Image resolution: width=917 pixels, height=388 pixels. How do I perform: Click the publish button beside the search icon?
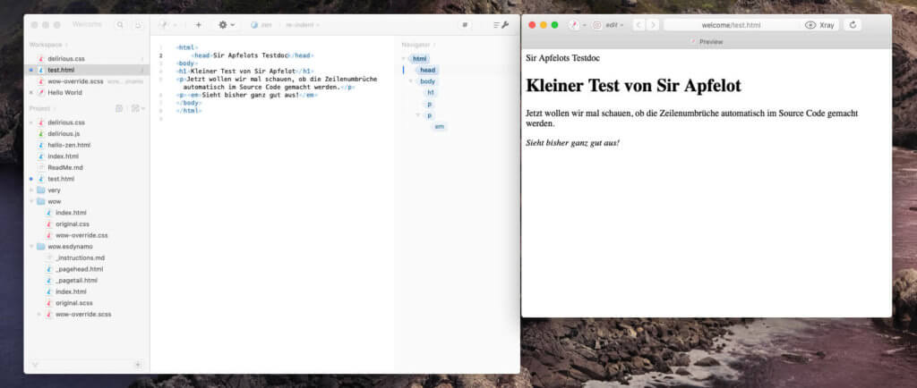click(x=137, y=25)
